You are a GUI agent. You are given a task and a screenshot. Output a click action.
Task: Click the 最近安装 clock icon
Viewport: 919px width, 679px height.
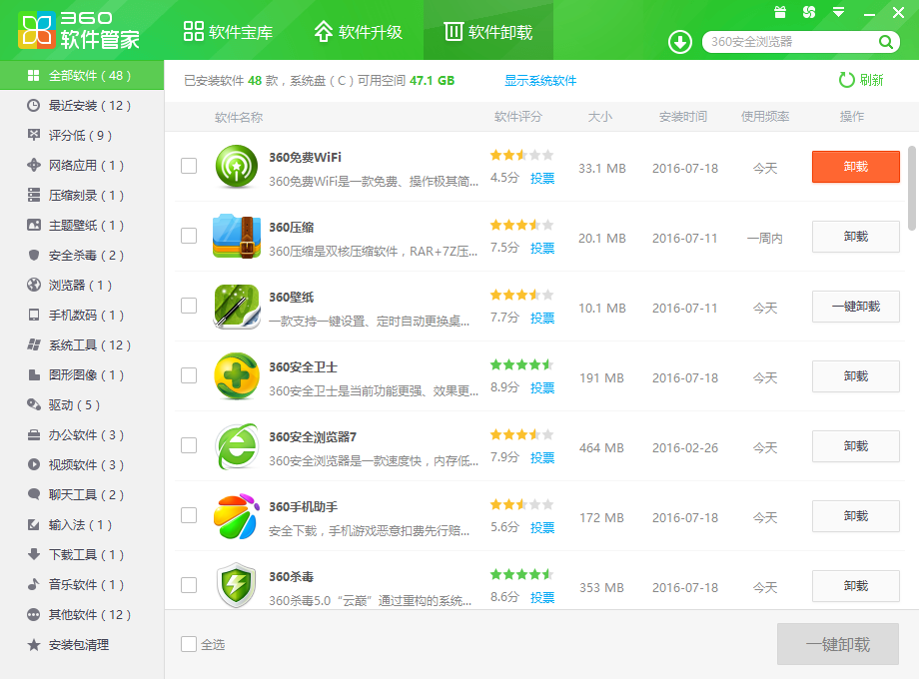point(33,106)
